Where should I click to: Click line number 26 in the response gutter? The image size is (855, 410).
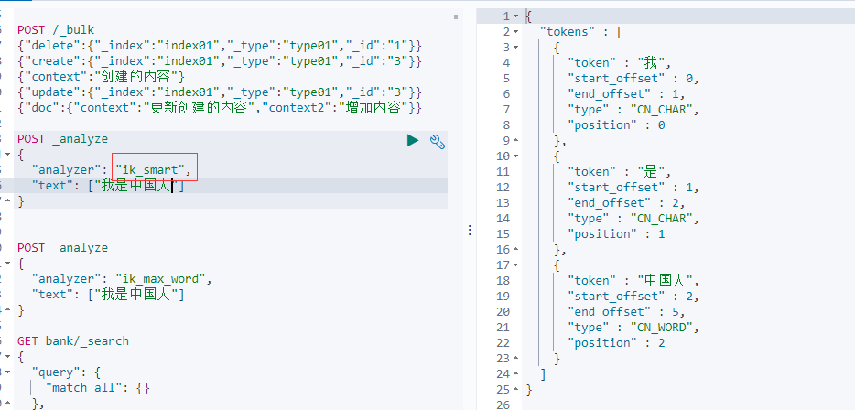(x=503, y=405)
